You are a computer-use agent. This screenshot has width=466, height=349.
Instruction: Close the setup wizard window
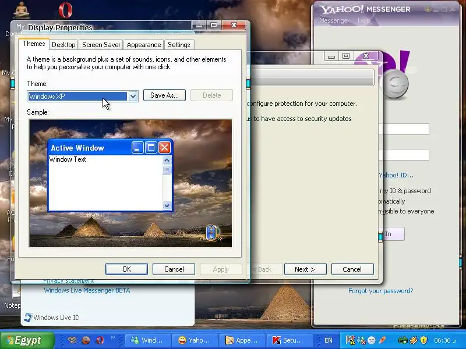point(366,56)
